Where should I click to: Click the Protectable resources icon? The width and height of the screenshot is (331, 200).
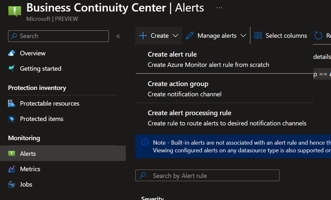coord(12,104)
